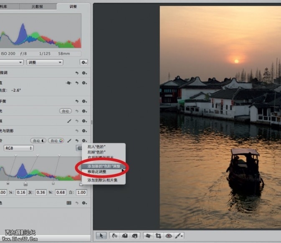Viewport: 281px width, 243px height.
Task: Open the 调整 add-adjustment dropdown
Action: pos(45,63)
